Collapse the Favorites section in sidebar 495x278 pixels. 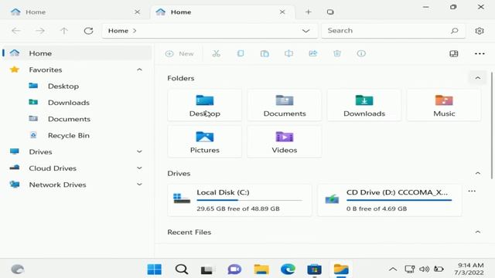[139, 69]
